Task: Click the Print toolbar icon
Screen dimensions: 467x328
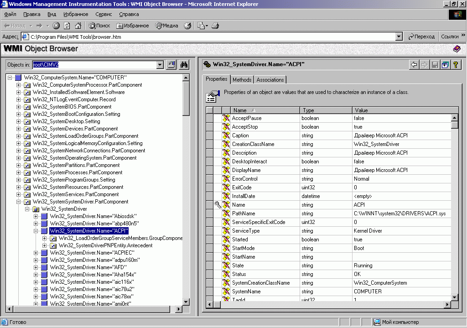Action: point(215,26)
